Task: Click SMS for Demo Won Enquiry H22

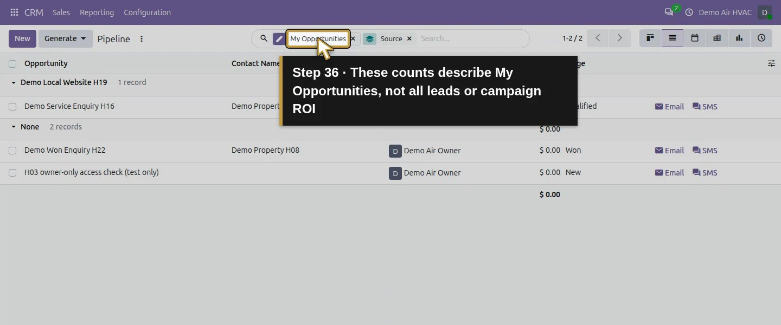Action: tap(705, 151)
